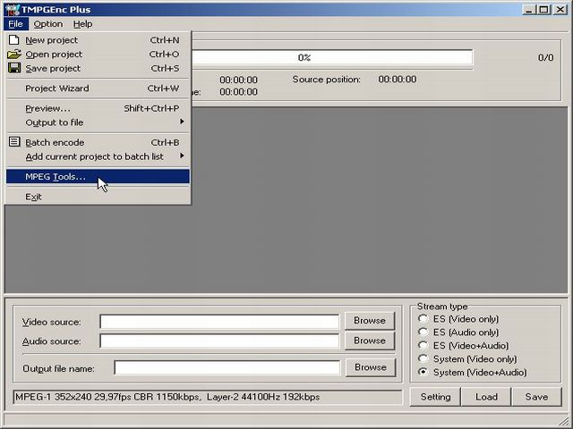Click the Batch encode list icon
573x429 pixels.
(x=14, y=142)
